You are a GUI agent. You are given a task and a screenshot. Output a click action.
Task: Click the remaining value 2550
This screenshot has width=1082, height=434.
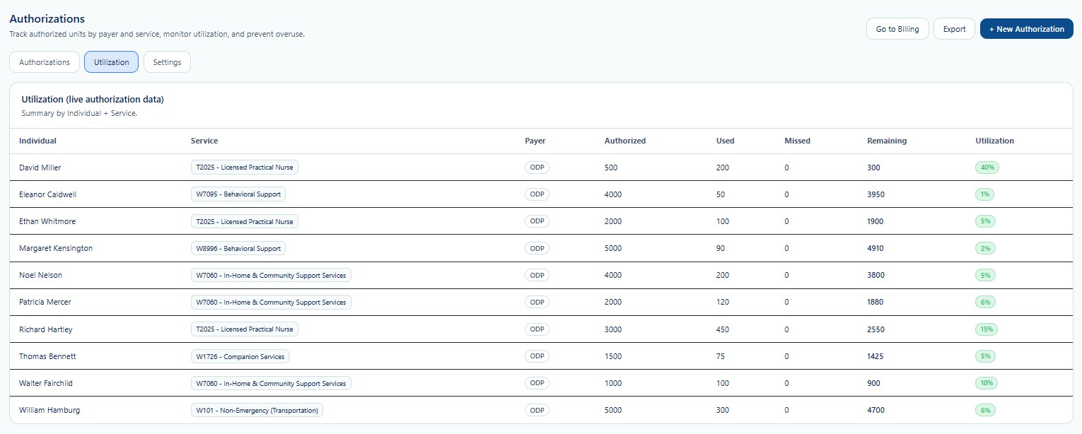tap(876, 329)
